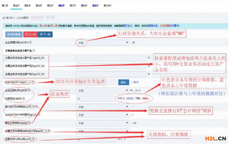This screenshot has height=145, width=230.
Task: Click the 选择... button for industry code
Action: point(124,82)
